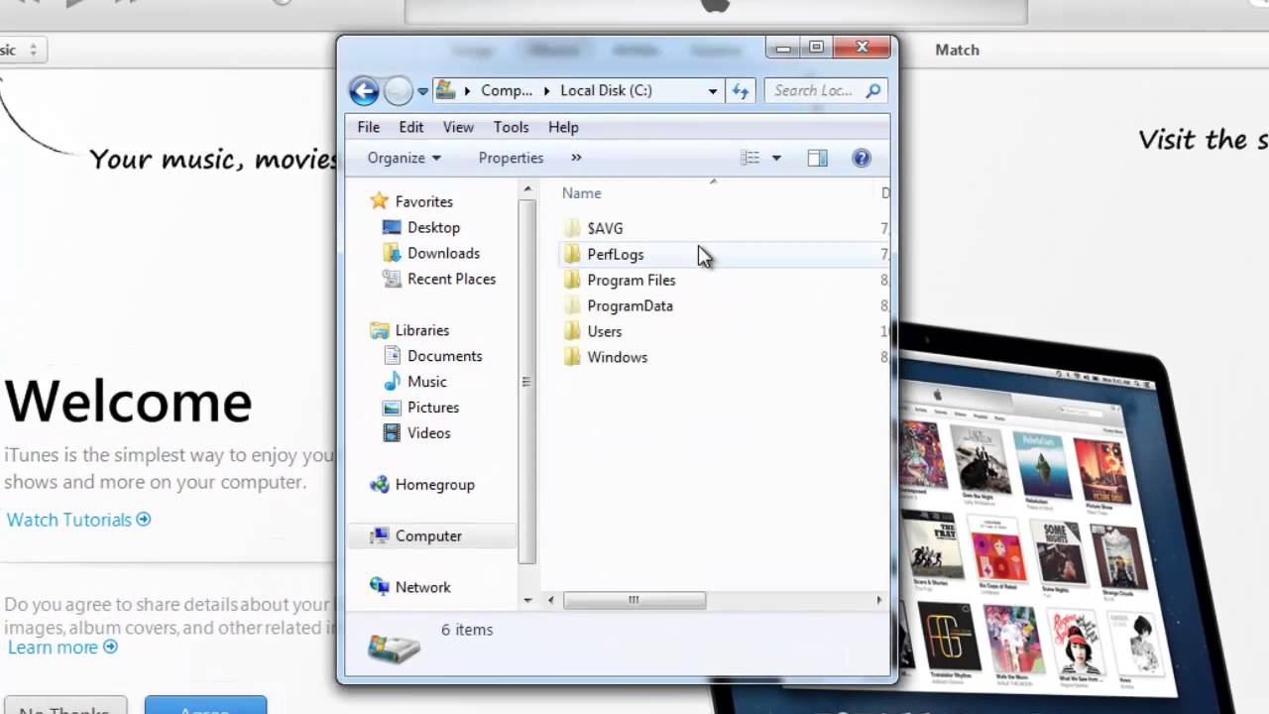Show more toolbar commands chevron
Screen dimensions: 1269x714
(x=576, y=158)
